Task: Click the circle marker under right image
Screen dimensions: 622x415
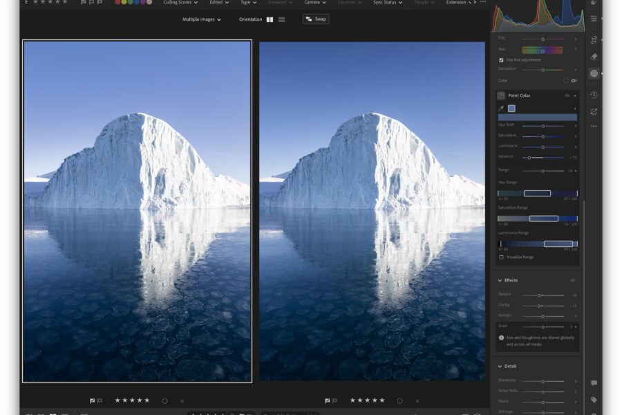Action: point(400,401)
